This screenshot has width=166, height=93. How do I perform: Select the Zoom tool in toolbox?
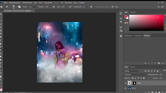[1, 80]
